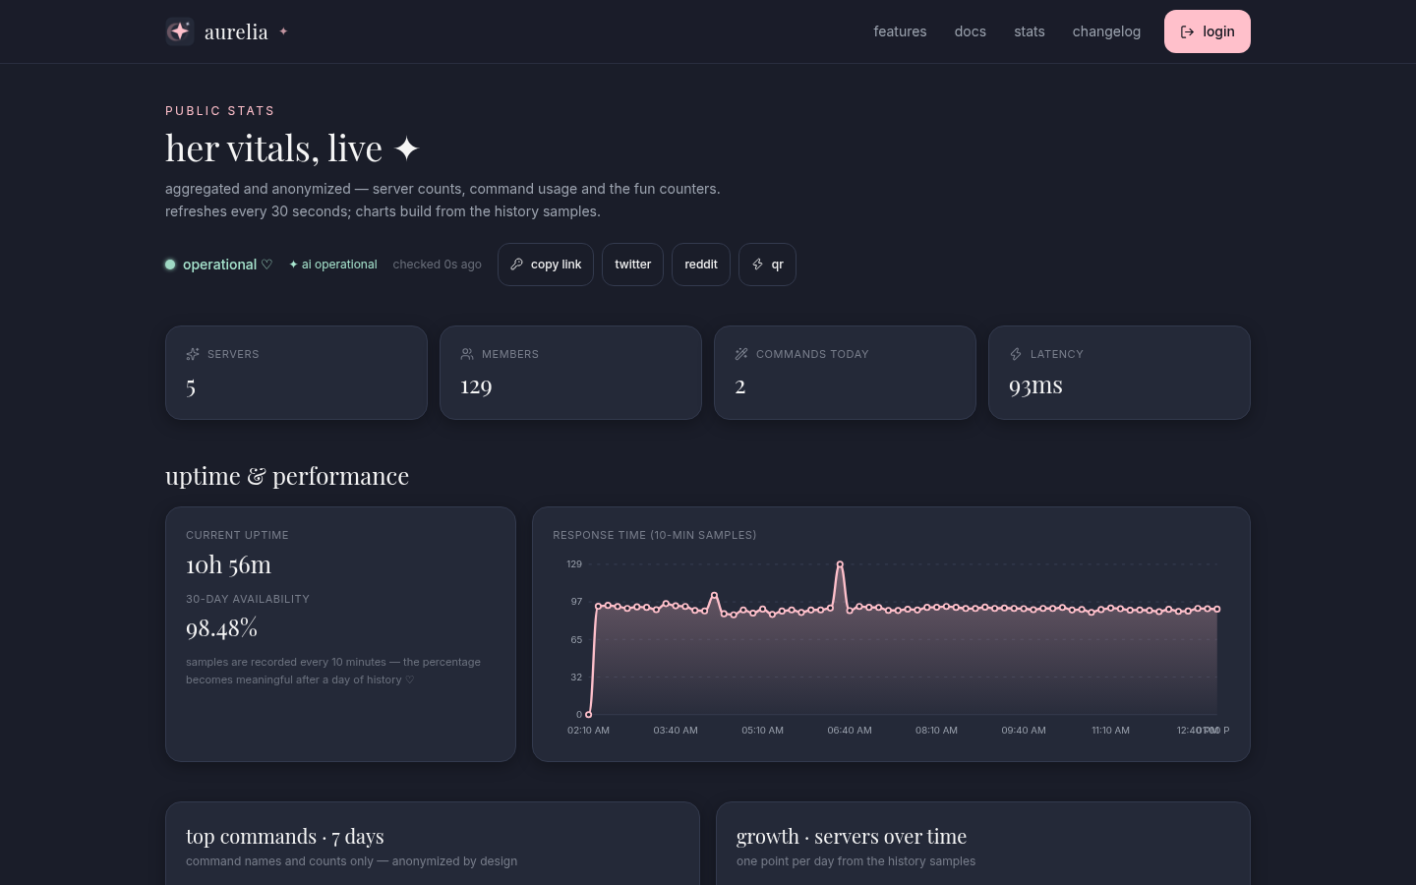Click the aurelia brand name
The image size is (1416, 885).
click(x=236, y=31)
